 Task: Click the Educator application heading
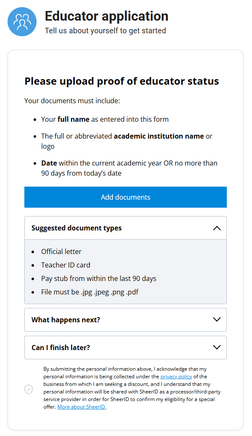click(106, 16)
